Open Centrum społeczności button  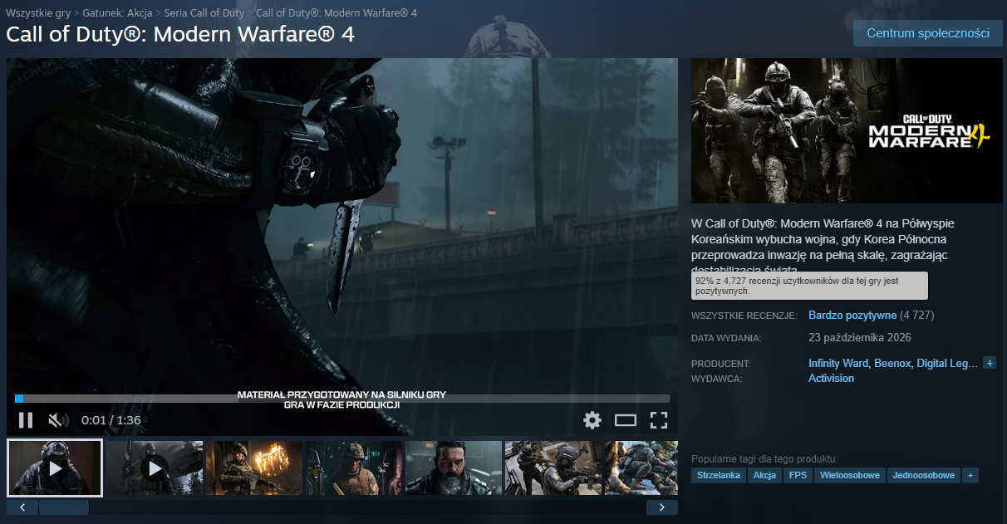928,33
